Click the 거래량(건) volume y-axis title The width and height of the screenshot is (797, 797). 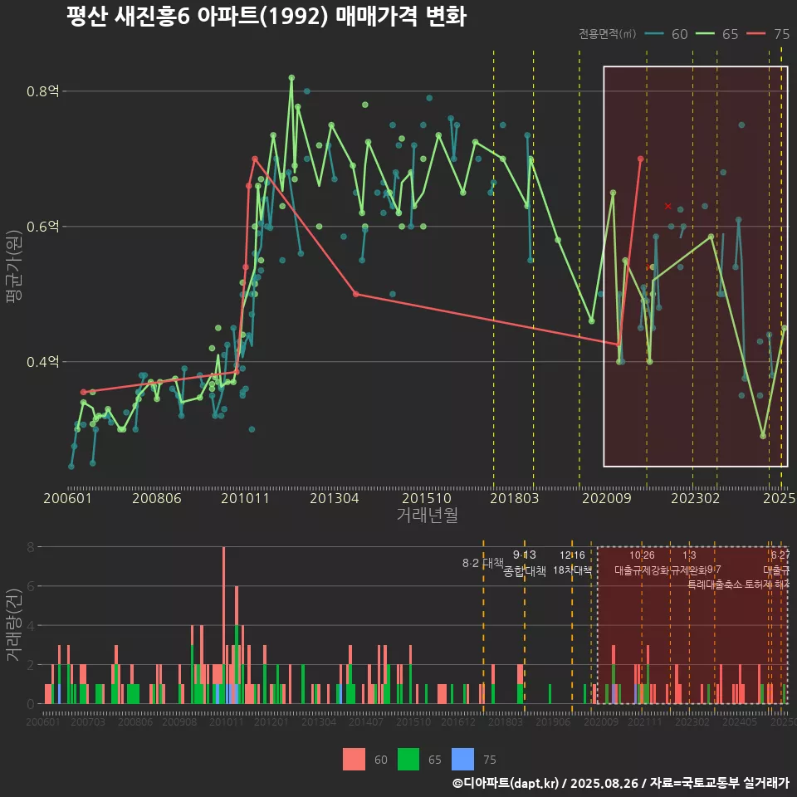(14, 625)
